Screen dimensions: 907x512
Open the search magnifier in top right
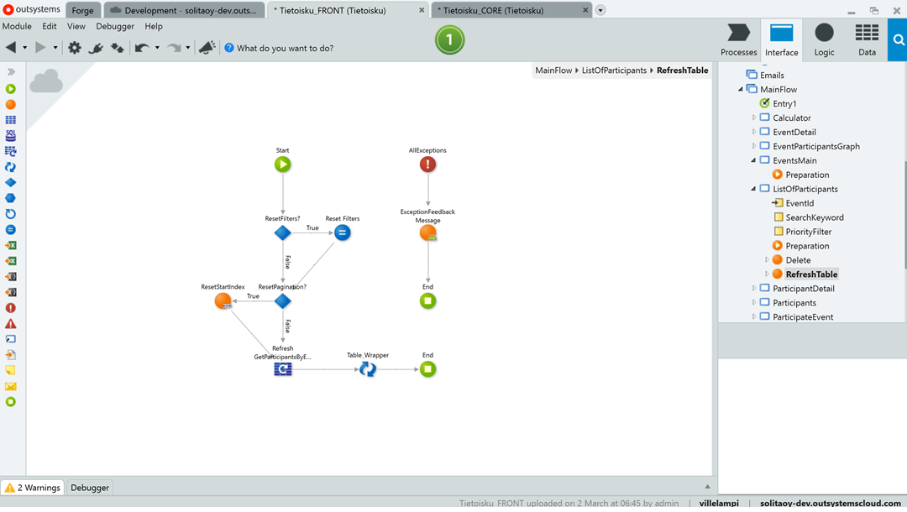(898, 40)
